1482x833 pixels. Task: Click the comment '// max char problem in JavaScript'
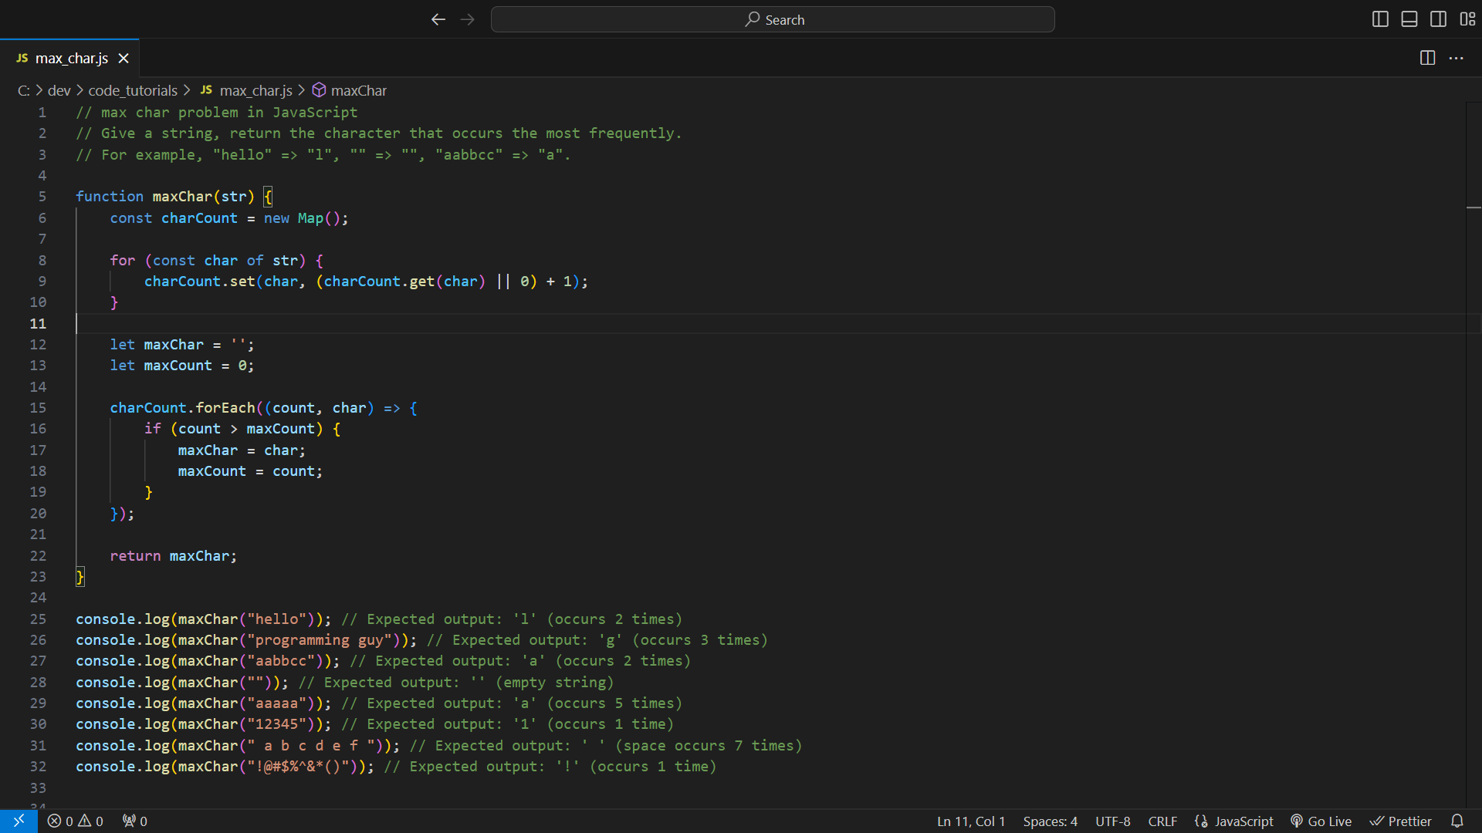217,113
